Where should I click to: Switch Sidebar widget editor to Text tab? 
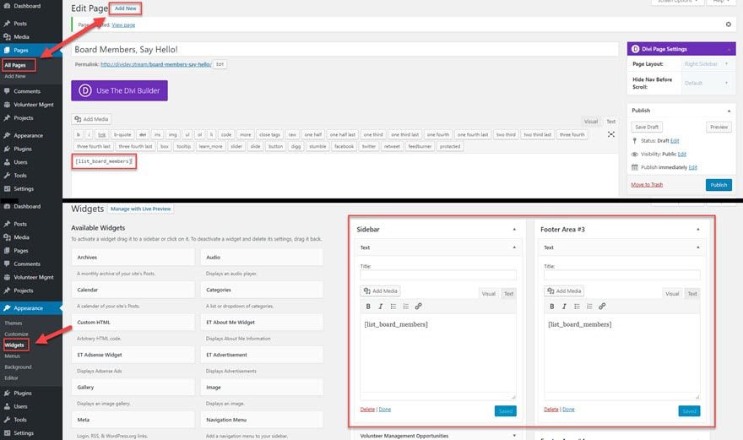[508, 294]
